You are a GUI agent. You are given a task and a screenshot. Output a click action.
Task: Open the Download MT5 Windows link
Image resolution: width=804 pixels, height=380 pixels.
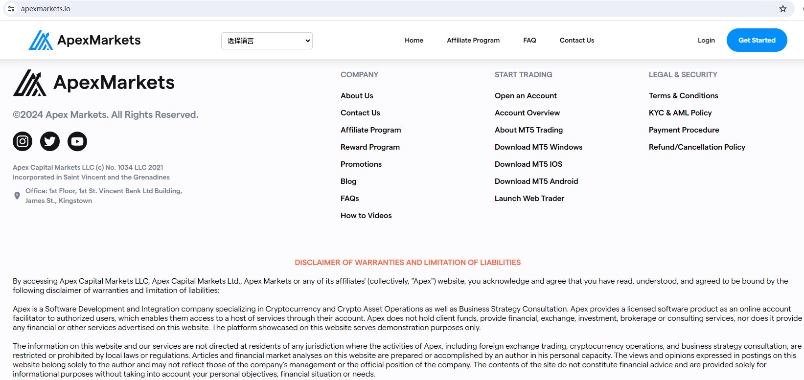(x=538, y=147)
